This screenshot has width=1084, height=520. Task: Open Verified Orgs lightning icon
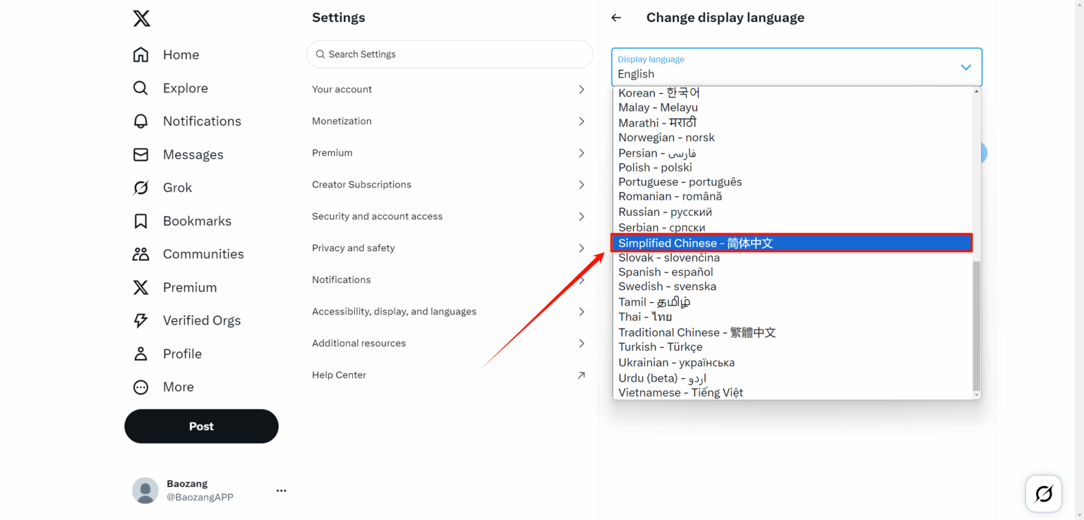[141, 320]
